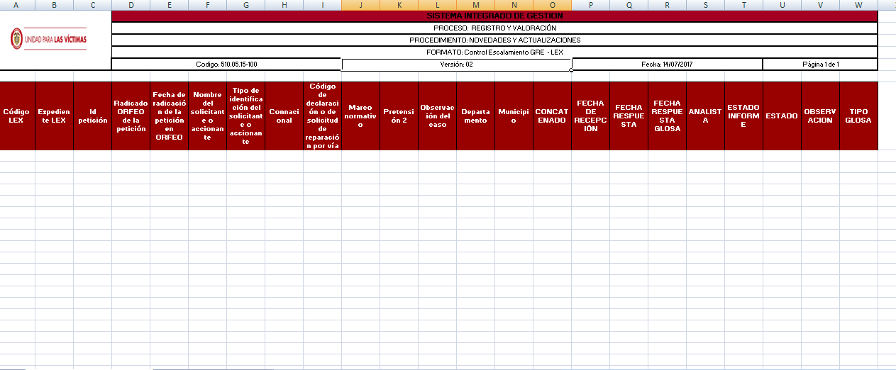Click the Id petición header cell

(92, 116)
